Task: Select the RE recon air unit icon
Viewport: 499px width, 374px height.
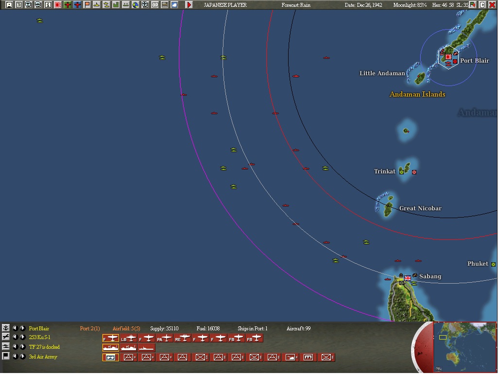Action: click(182, 339)
